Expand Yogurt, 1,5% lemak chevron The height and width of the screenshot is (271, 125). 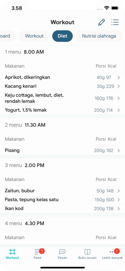118,110
